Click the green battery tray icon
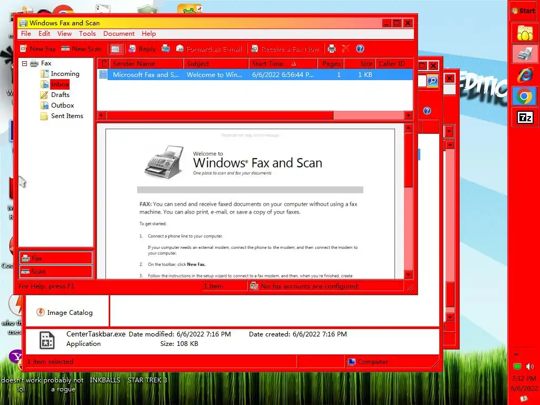540x405 pixels. tap(517, 366)
